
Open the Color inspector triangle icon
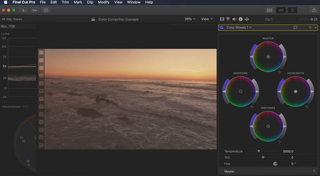[x=228, y=19]
